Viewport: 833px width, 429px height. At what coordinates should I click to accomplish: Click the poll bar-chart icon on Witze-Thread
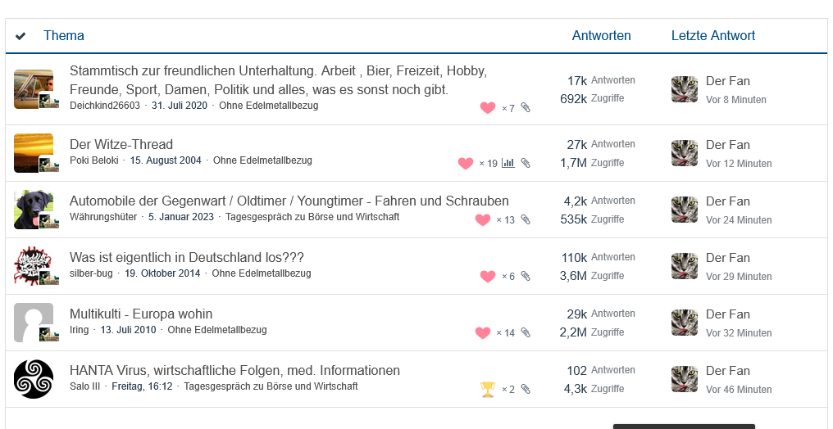[508, 163]
